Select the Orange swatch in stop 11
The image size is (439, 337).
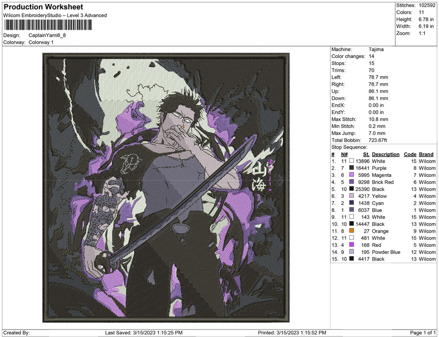[x=351, y=230]
